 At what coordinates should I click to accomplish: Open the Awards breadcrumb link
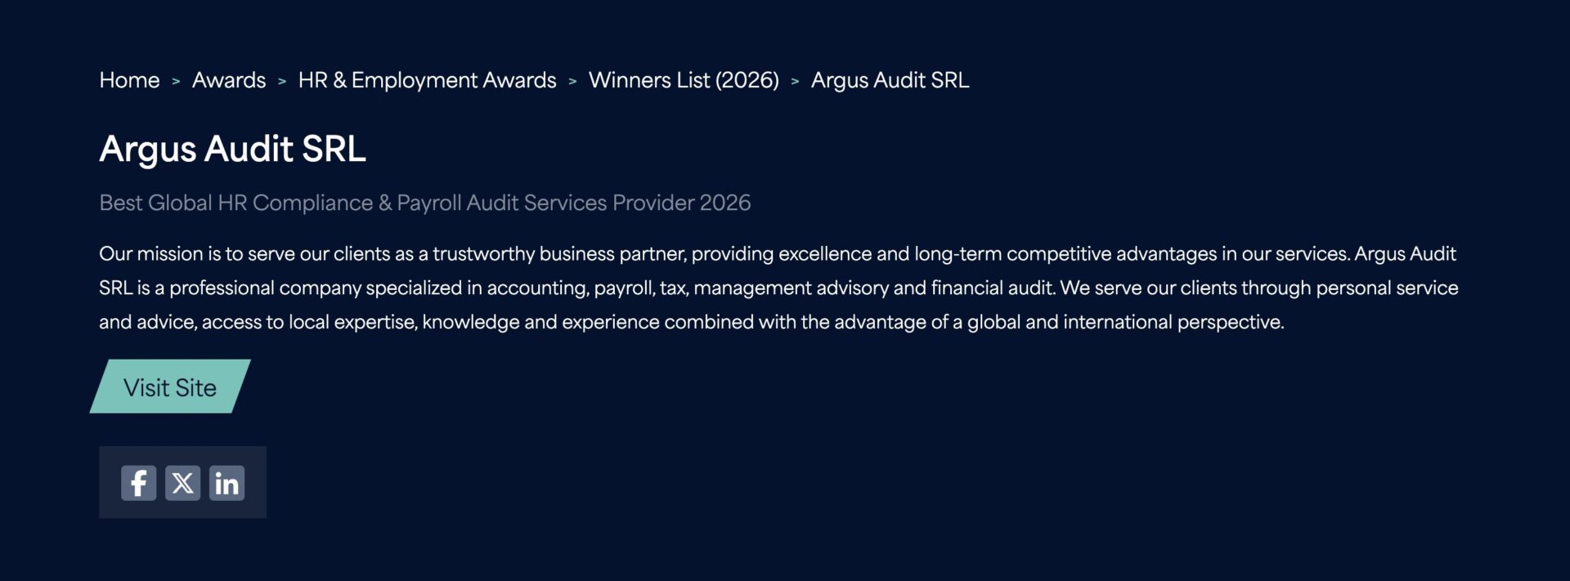point(229,80)
